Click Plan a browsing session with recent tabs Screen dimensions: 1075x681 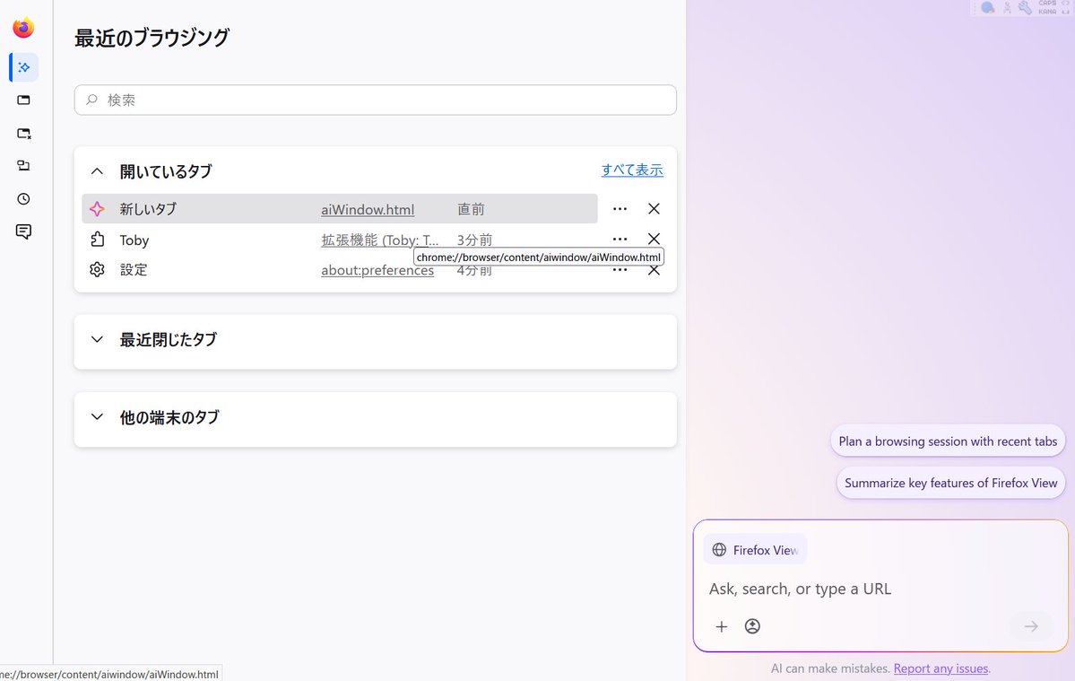coord(948,441)
